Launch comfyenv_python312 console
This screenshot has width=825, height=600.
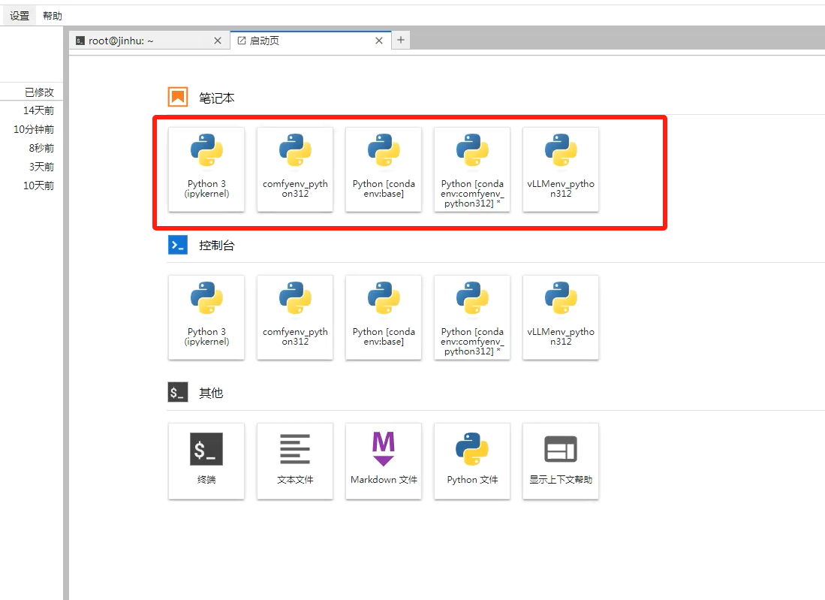tap(295, 318)
